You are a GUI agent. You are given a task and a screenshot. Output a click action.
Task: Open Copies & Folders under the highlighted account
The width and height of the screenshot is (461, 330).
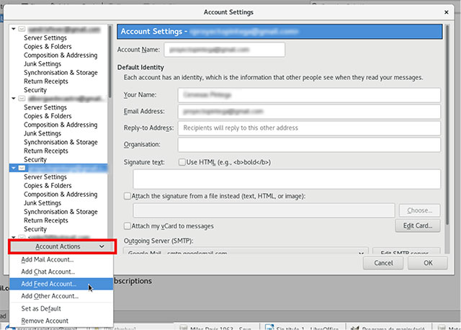coord(48,186)
